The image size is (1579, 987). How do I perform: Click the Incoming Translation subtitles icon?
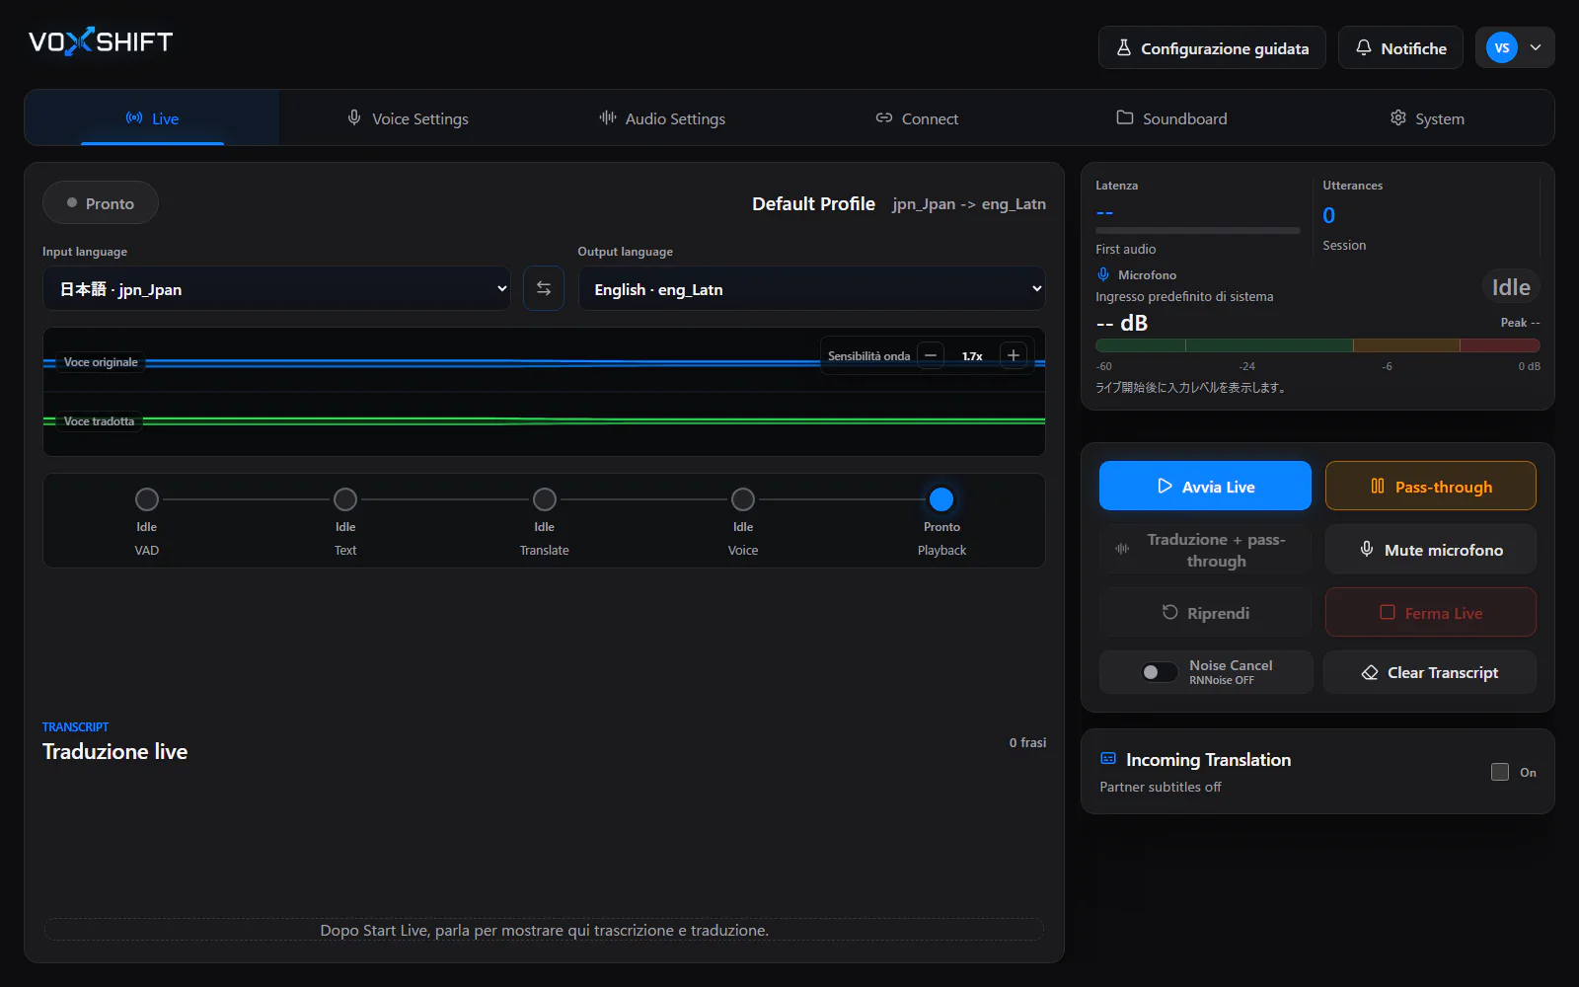1108,759
